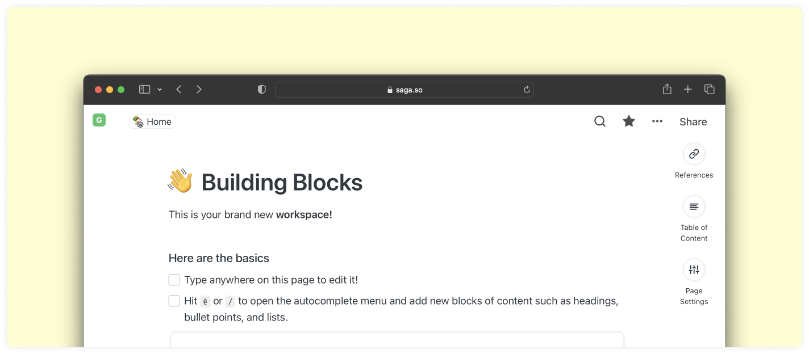The image size is (809, 354).
Task: Click the Share button
Action: click(693, 121)
